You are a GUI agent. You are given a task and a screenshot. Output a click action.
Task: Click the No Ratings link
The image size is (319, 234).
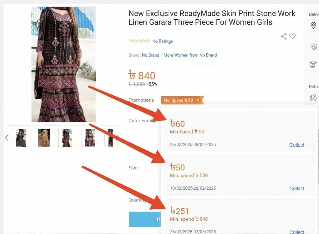(x=163, y=41)
